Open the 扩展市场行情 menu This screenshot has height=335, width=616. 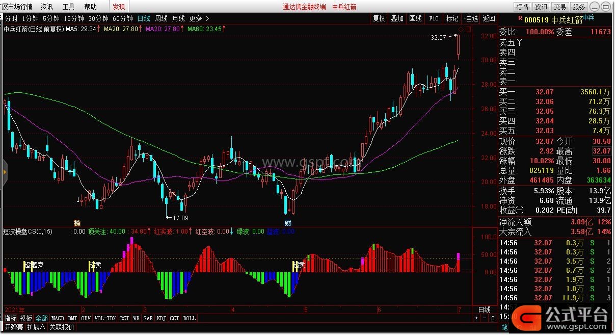tap(16, 7)
